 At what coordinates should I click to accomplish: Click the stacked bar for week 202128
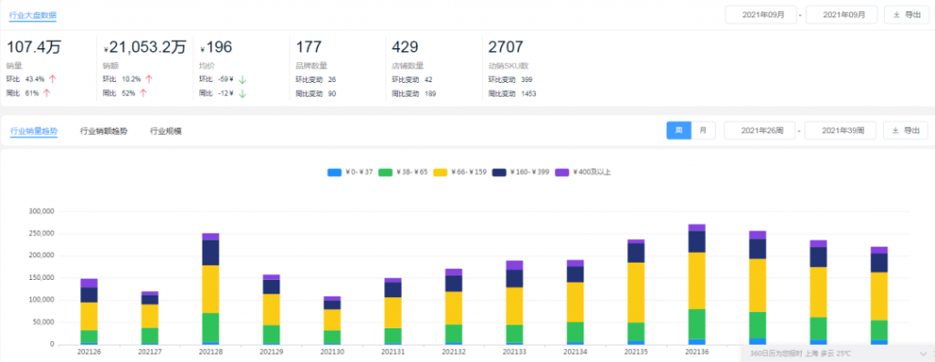[x=211, y=289]
